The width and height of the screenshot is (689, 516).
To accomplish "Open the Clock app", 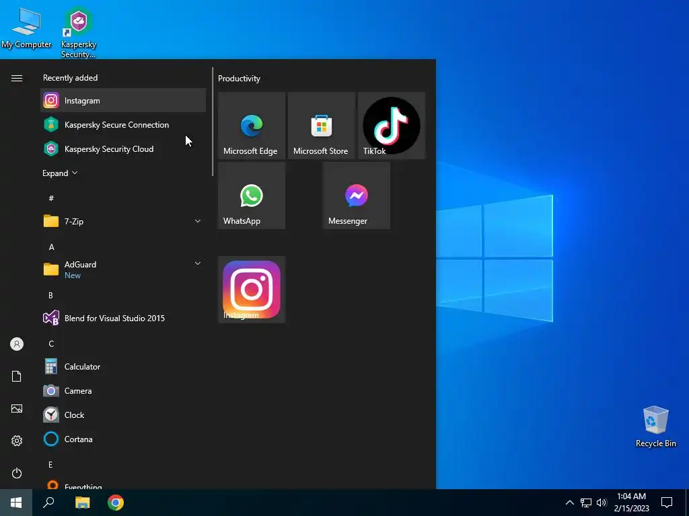I will [123, 415].
